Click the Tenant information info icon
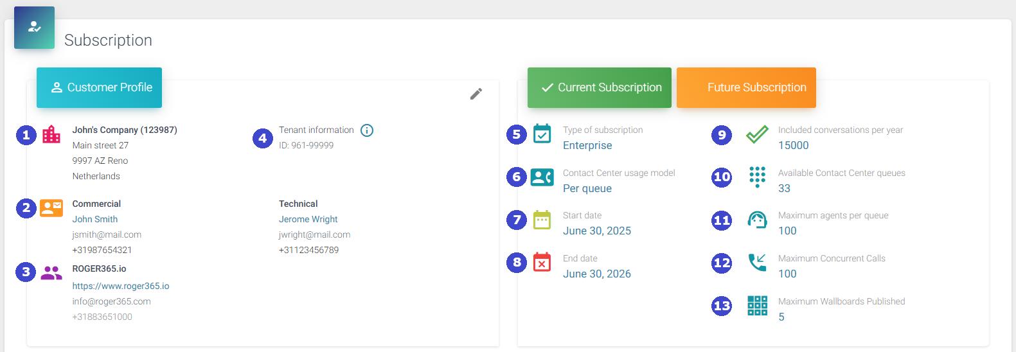Viewport: 1016px width, 352px height. click(x=367, y=130)
